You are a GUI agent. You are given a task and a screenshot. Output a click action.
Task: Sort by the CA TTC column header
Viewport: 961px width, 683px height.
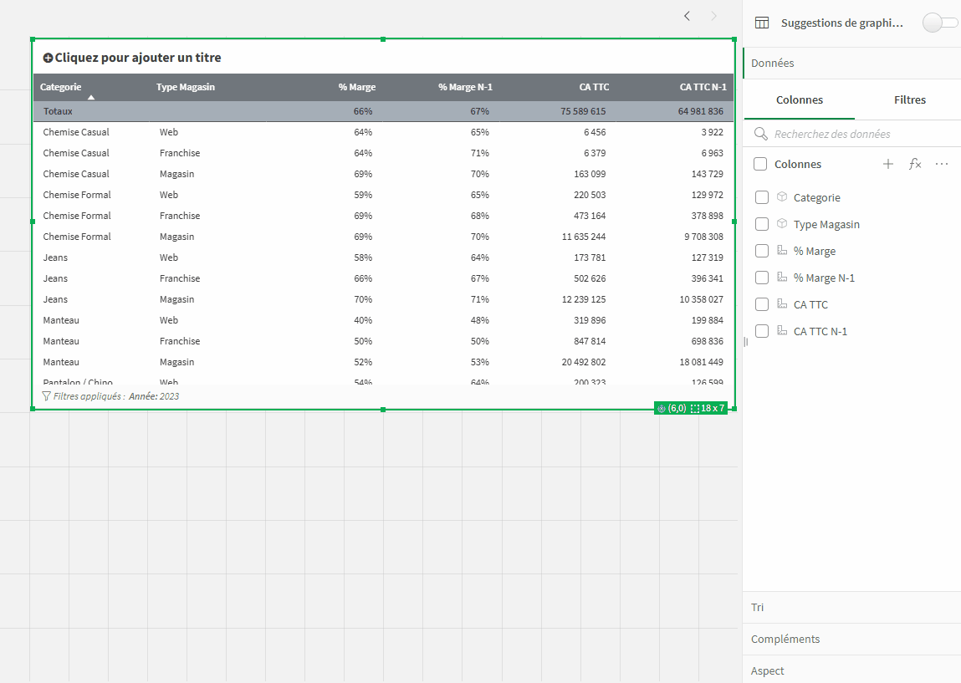[x=594, y=87]
